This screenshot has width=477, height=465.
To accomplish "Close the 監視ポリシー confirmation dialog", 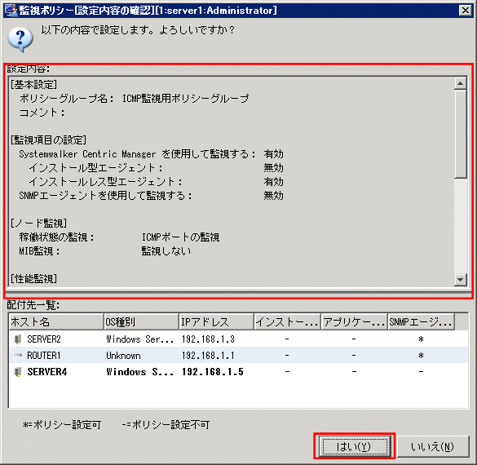I will (466, 11).
